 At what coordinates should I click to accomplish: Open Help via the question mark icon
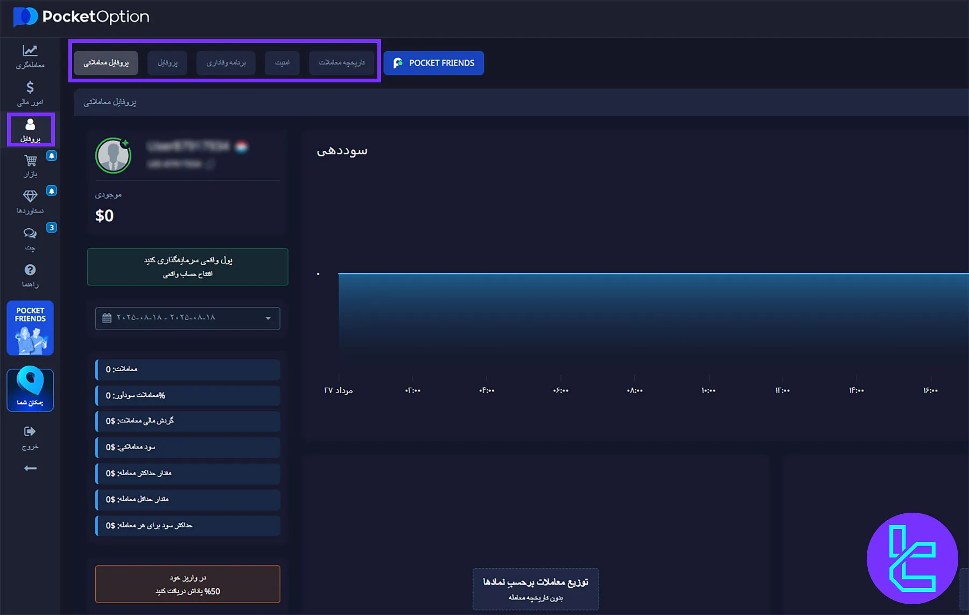tap(30, 275)
